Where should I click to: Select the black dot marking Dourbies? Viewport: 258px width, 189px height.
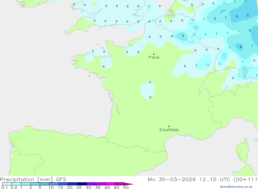point(169,126)
